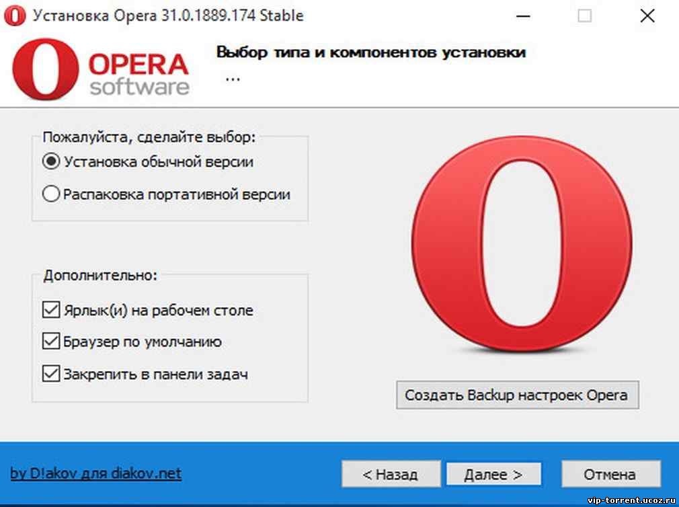Click the "Пожалуйста, сделайте выбор:" group label
Viewport: 679px width, 507px height.
click(149, 138)
